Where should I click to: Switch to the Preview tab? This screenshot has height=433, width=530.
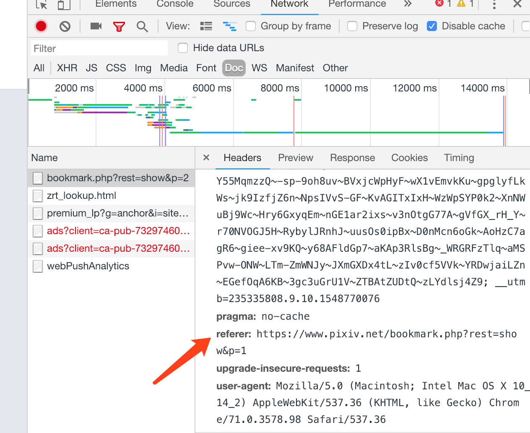pyautogui.click(x=296, y=158)
